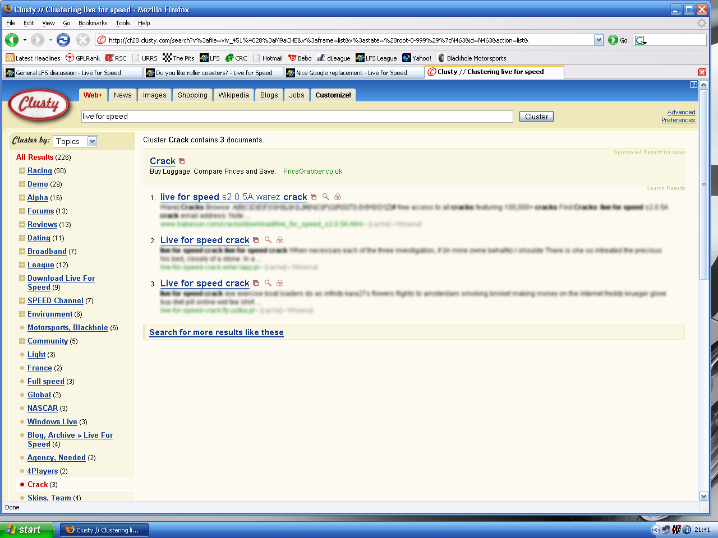718x538 pixels.
Task: Expand the Racing cluster
Action: point(22,171)
